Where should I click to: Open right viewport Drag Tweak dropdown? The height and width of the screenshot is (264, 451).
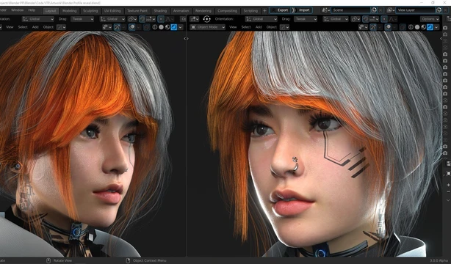point(306,19)
